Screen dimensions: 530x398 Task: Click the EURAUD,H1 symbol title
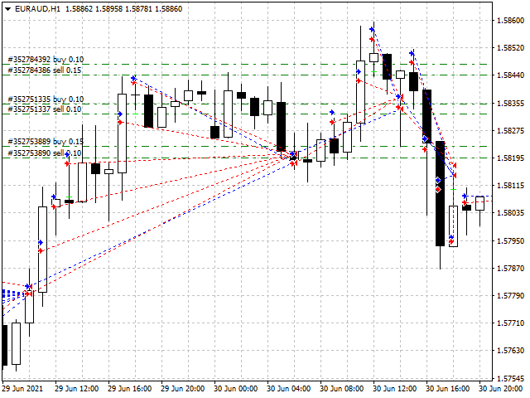[x=37, y=9]
